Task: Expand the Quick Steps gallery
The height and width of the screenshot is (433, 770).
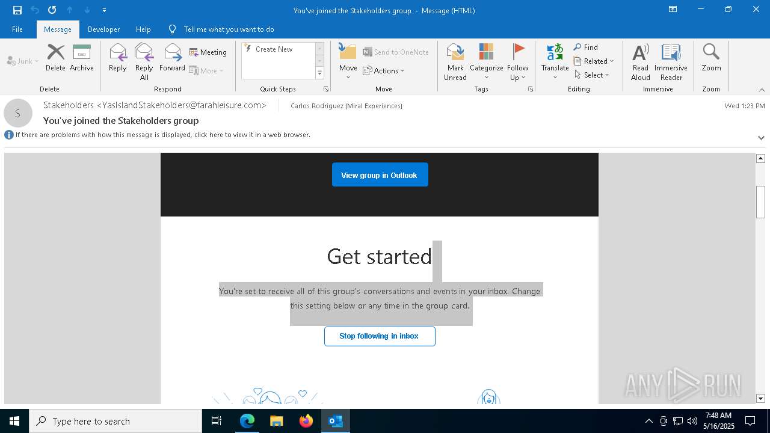Action: pyautogui.click(x=319, y=73)
